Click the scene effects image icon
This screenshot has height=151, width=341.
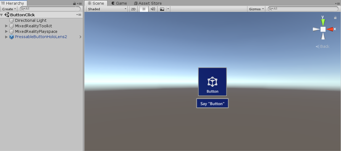click(162, 9)
